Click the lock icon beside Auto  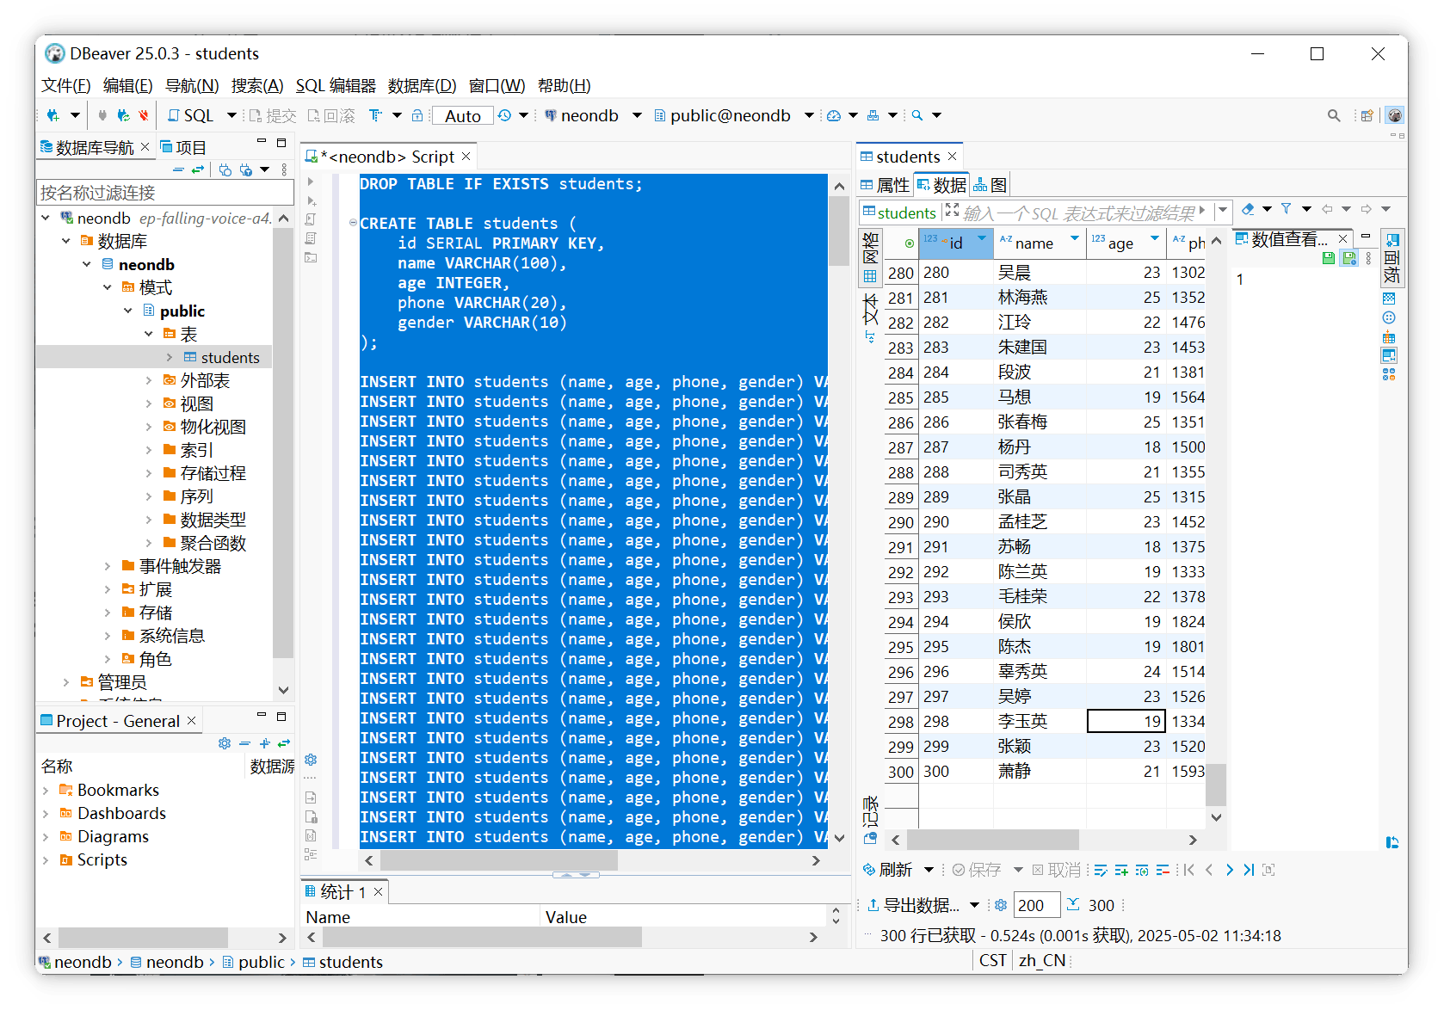click(x=417, y=115)
